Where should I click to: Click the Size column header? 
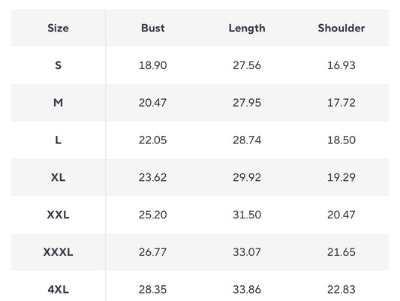(59, 28)
